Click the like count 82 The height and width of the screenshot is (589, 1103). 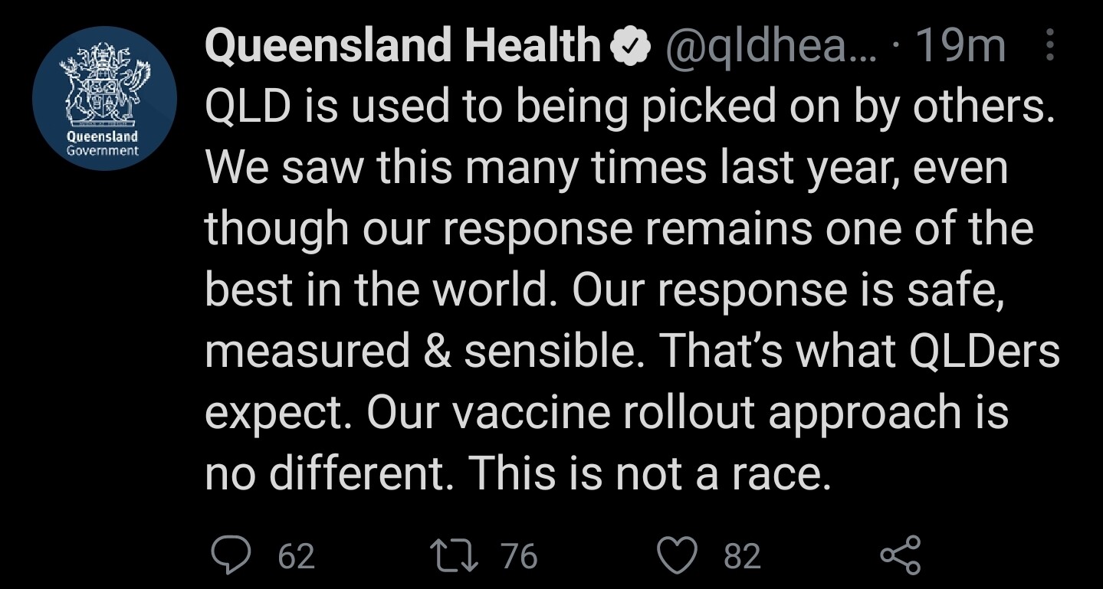742,556
